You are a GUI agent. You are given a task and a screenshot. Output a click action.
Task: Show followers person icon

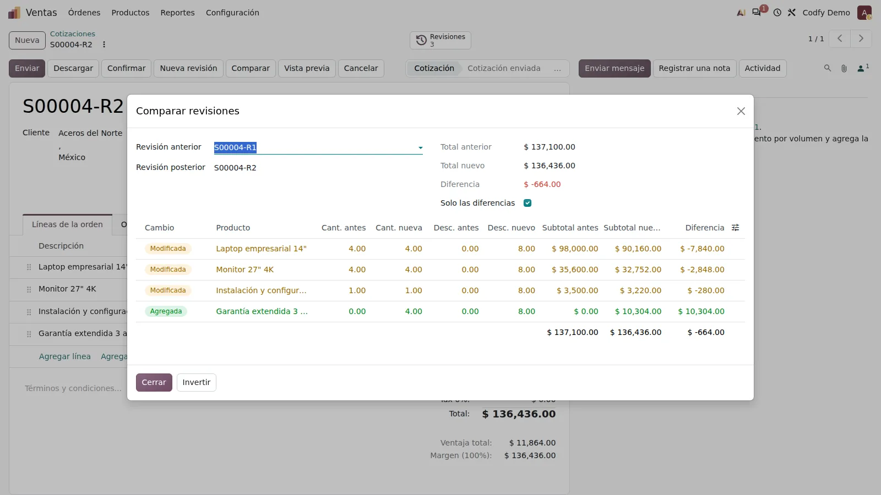863,68
